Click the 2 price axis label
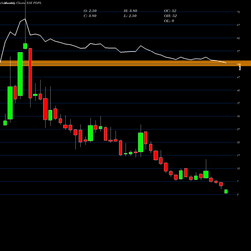 coord(238,194)
